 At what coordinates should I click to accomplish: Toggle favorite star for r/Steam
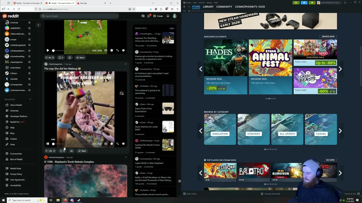(29, 73)
